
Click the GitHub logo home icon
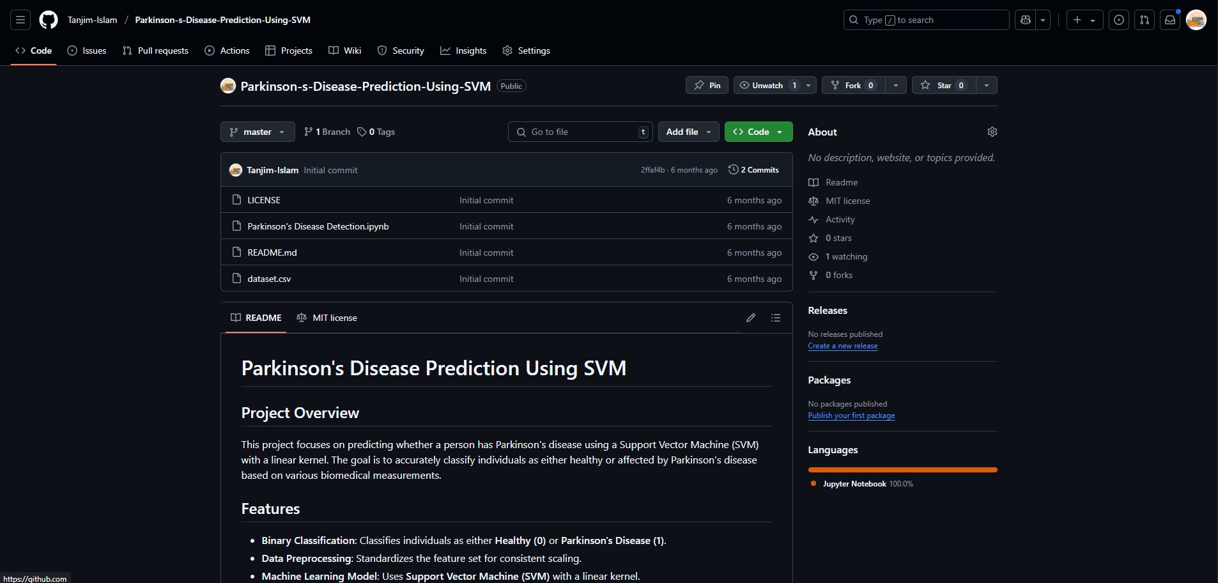click(49, 20)
